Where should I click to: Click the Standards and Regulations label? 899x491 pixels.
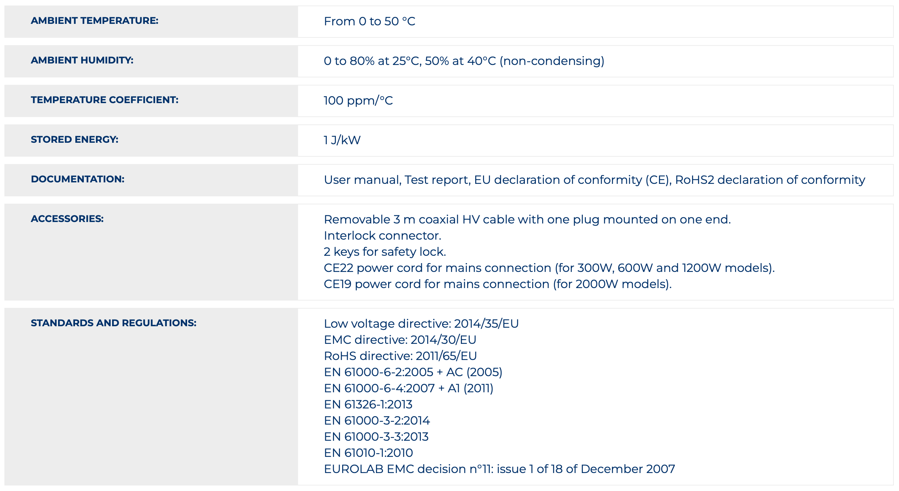[x=114, y=323]
